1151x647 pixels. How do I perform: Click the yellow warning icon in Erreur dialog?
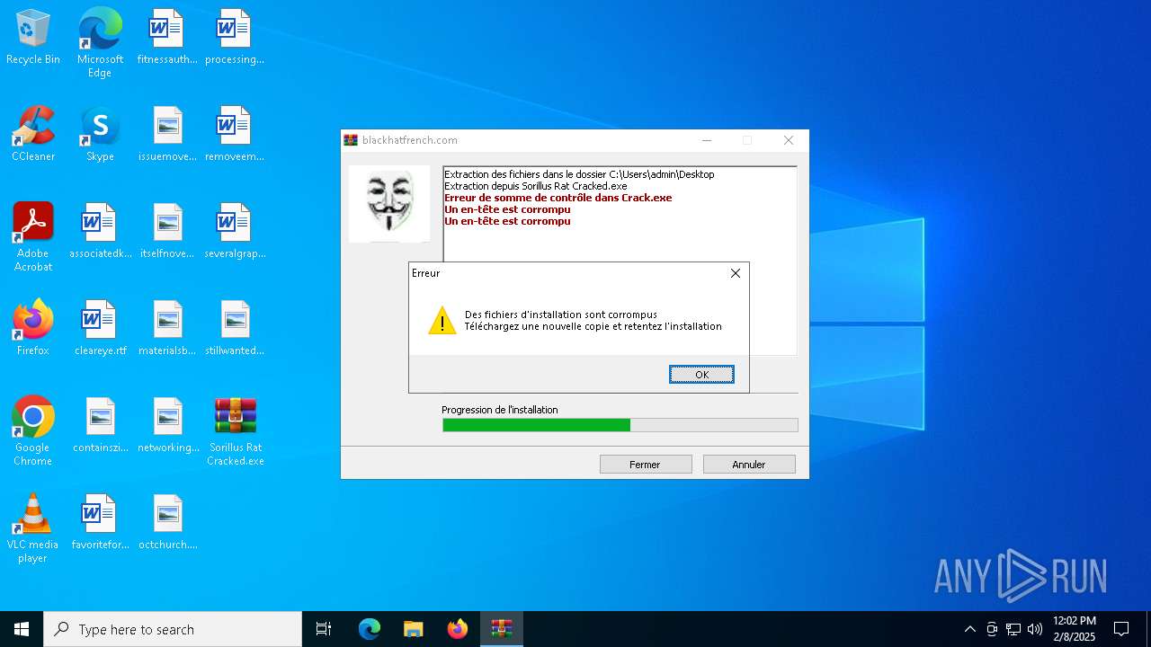[442, 321]
